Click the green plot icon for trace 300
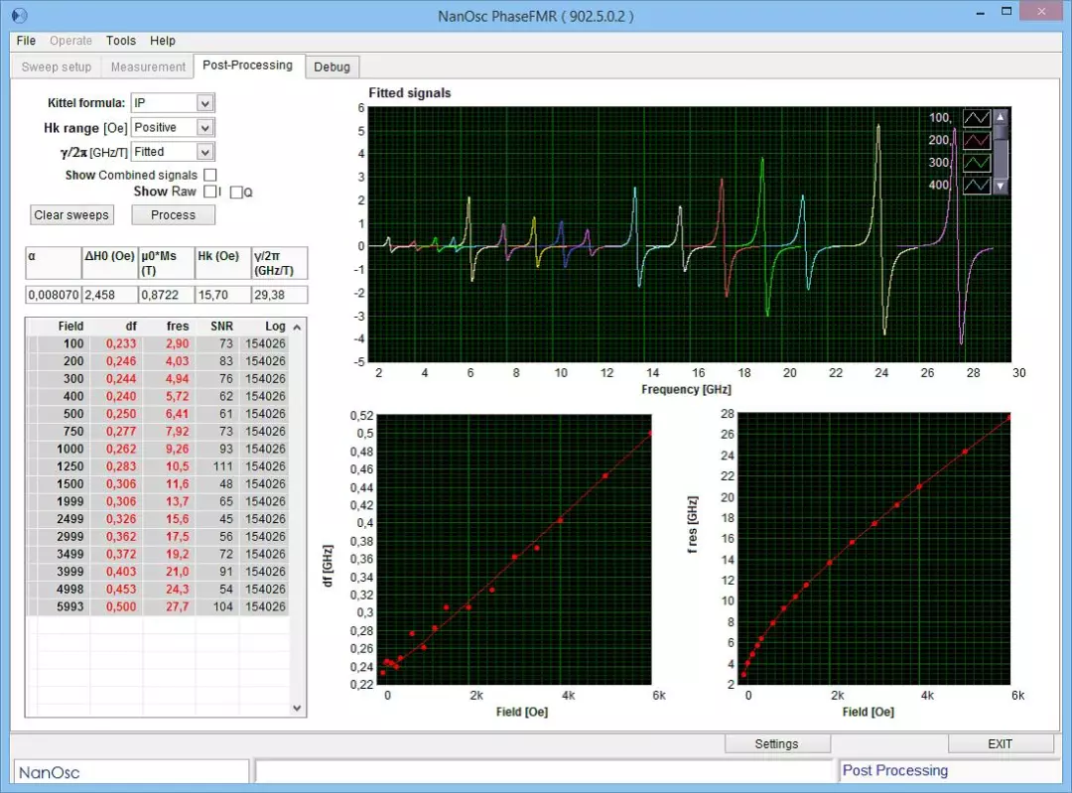The height and width of the screenshot is (793, 1072). [977, 163]
